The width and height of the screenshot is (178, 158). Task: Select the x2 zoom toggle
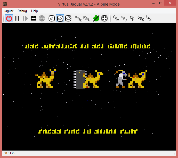pos(60,18)
